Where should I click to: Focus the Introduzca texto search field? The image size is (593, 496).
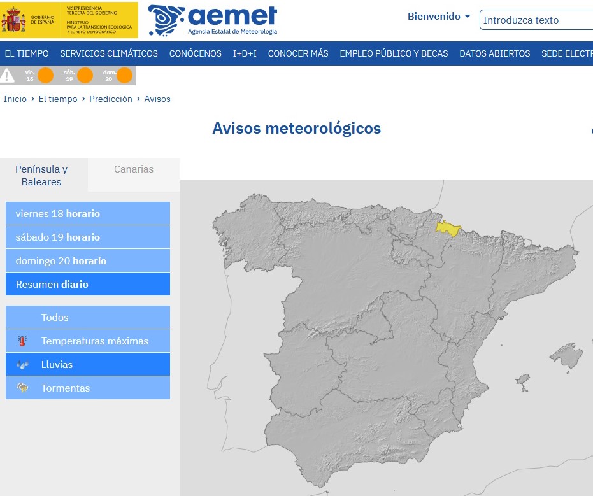tap(536, 20)
